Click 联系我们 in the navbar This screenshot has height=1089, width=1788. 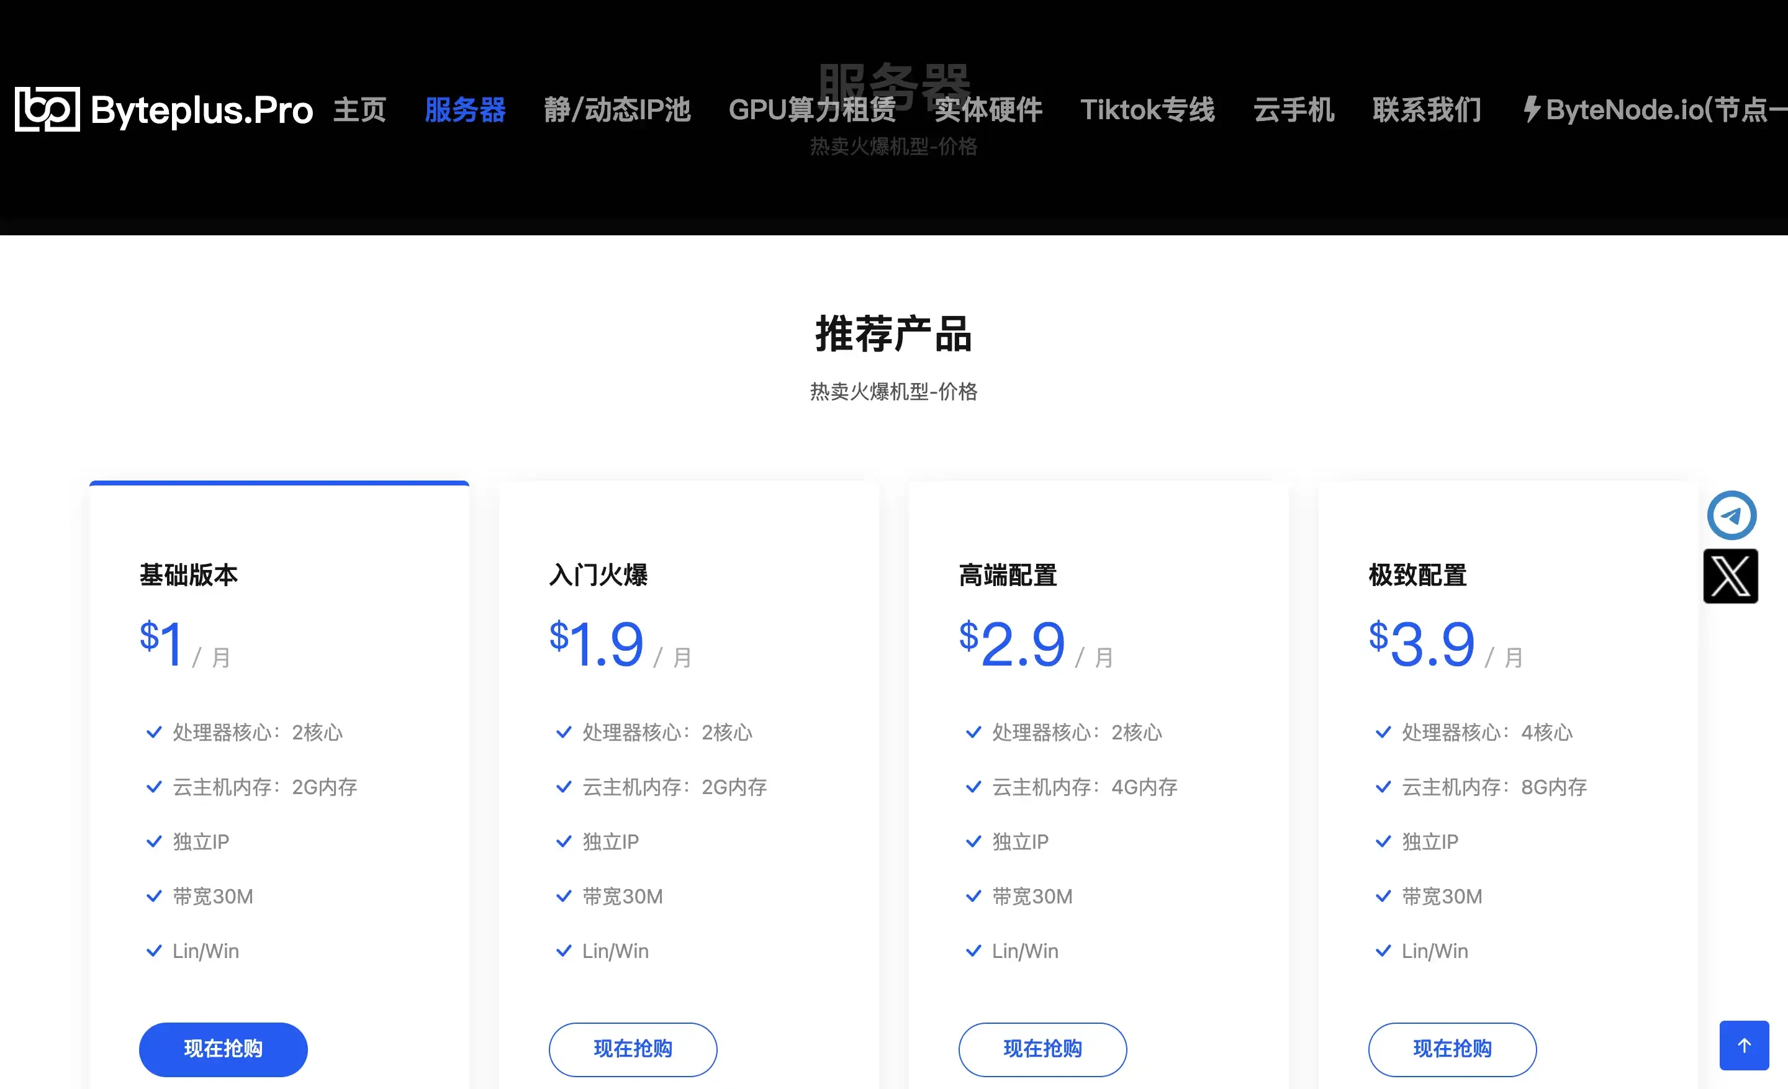(x=1427, y=109)
